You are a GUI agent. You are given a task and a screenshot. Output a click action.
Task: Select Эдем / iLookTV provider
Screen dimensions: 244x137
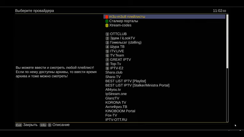click(122, 38)
